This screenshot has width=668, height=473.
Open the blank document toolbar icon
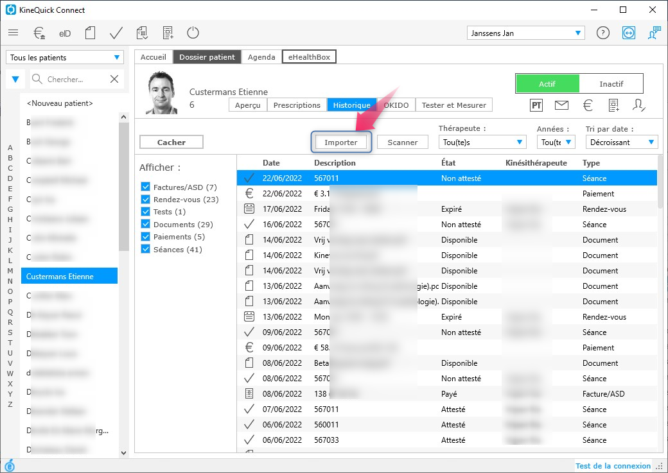[x=90, y=33]
